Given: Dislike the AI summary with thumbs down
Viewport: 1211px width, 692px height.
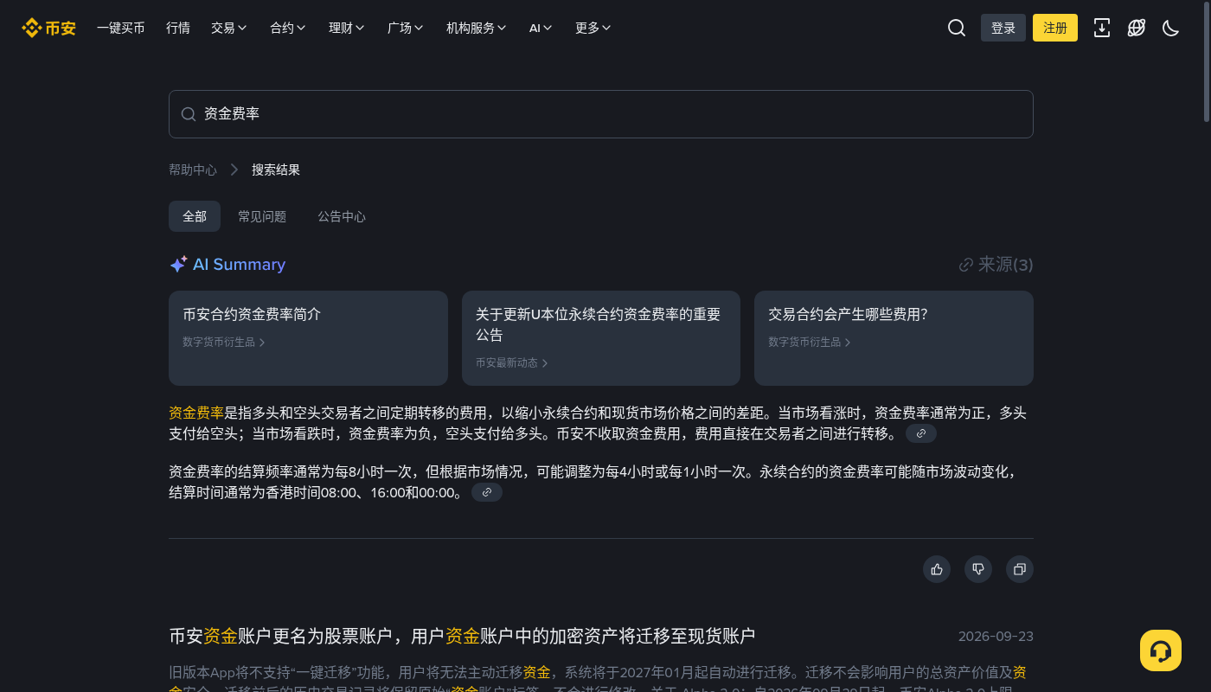Looking at the screenshot, I should tap(978, 569).
